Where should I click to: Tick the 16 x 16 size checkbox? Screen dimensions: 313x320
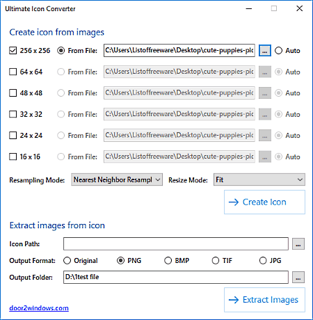click(x=13, y=157)
